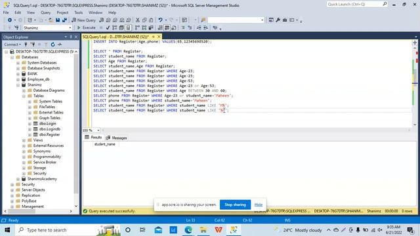The image size is (420, 236).
Task: Select dbo.Login table in tree
Action: point(47,124)
